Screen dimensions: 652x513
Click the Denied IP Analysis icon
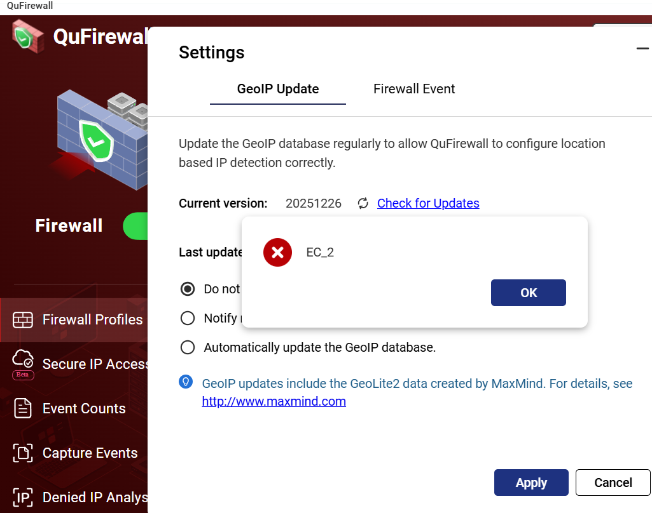tap(23, 497)
